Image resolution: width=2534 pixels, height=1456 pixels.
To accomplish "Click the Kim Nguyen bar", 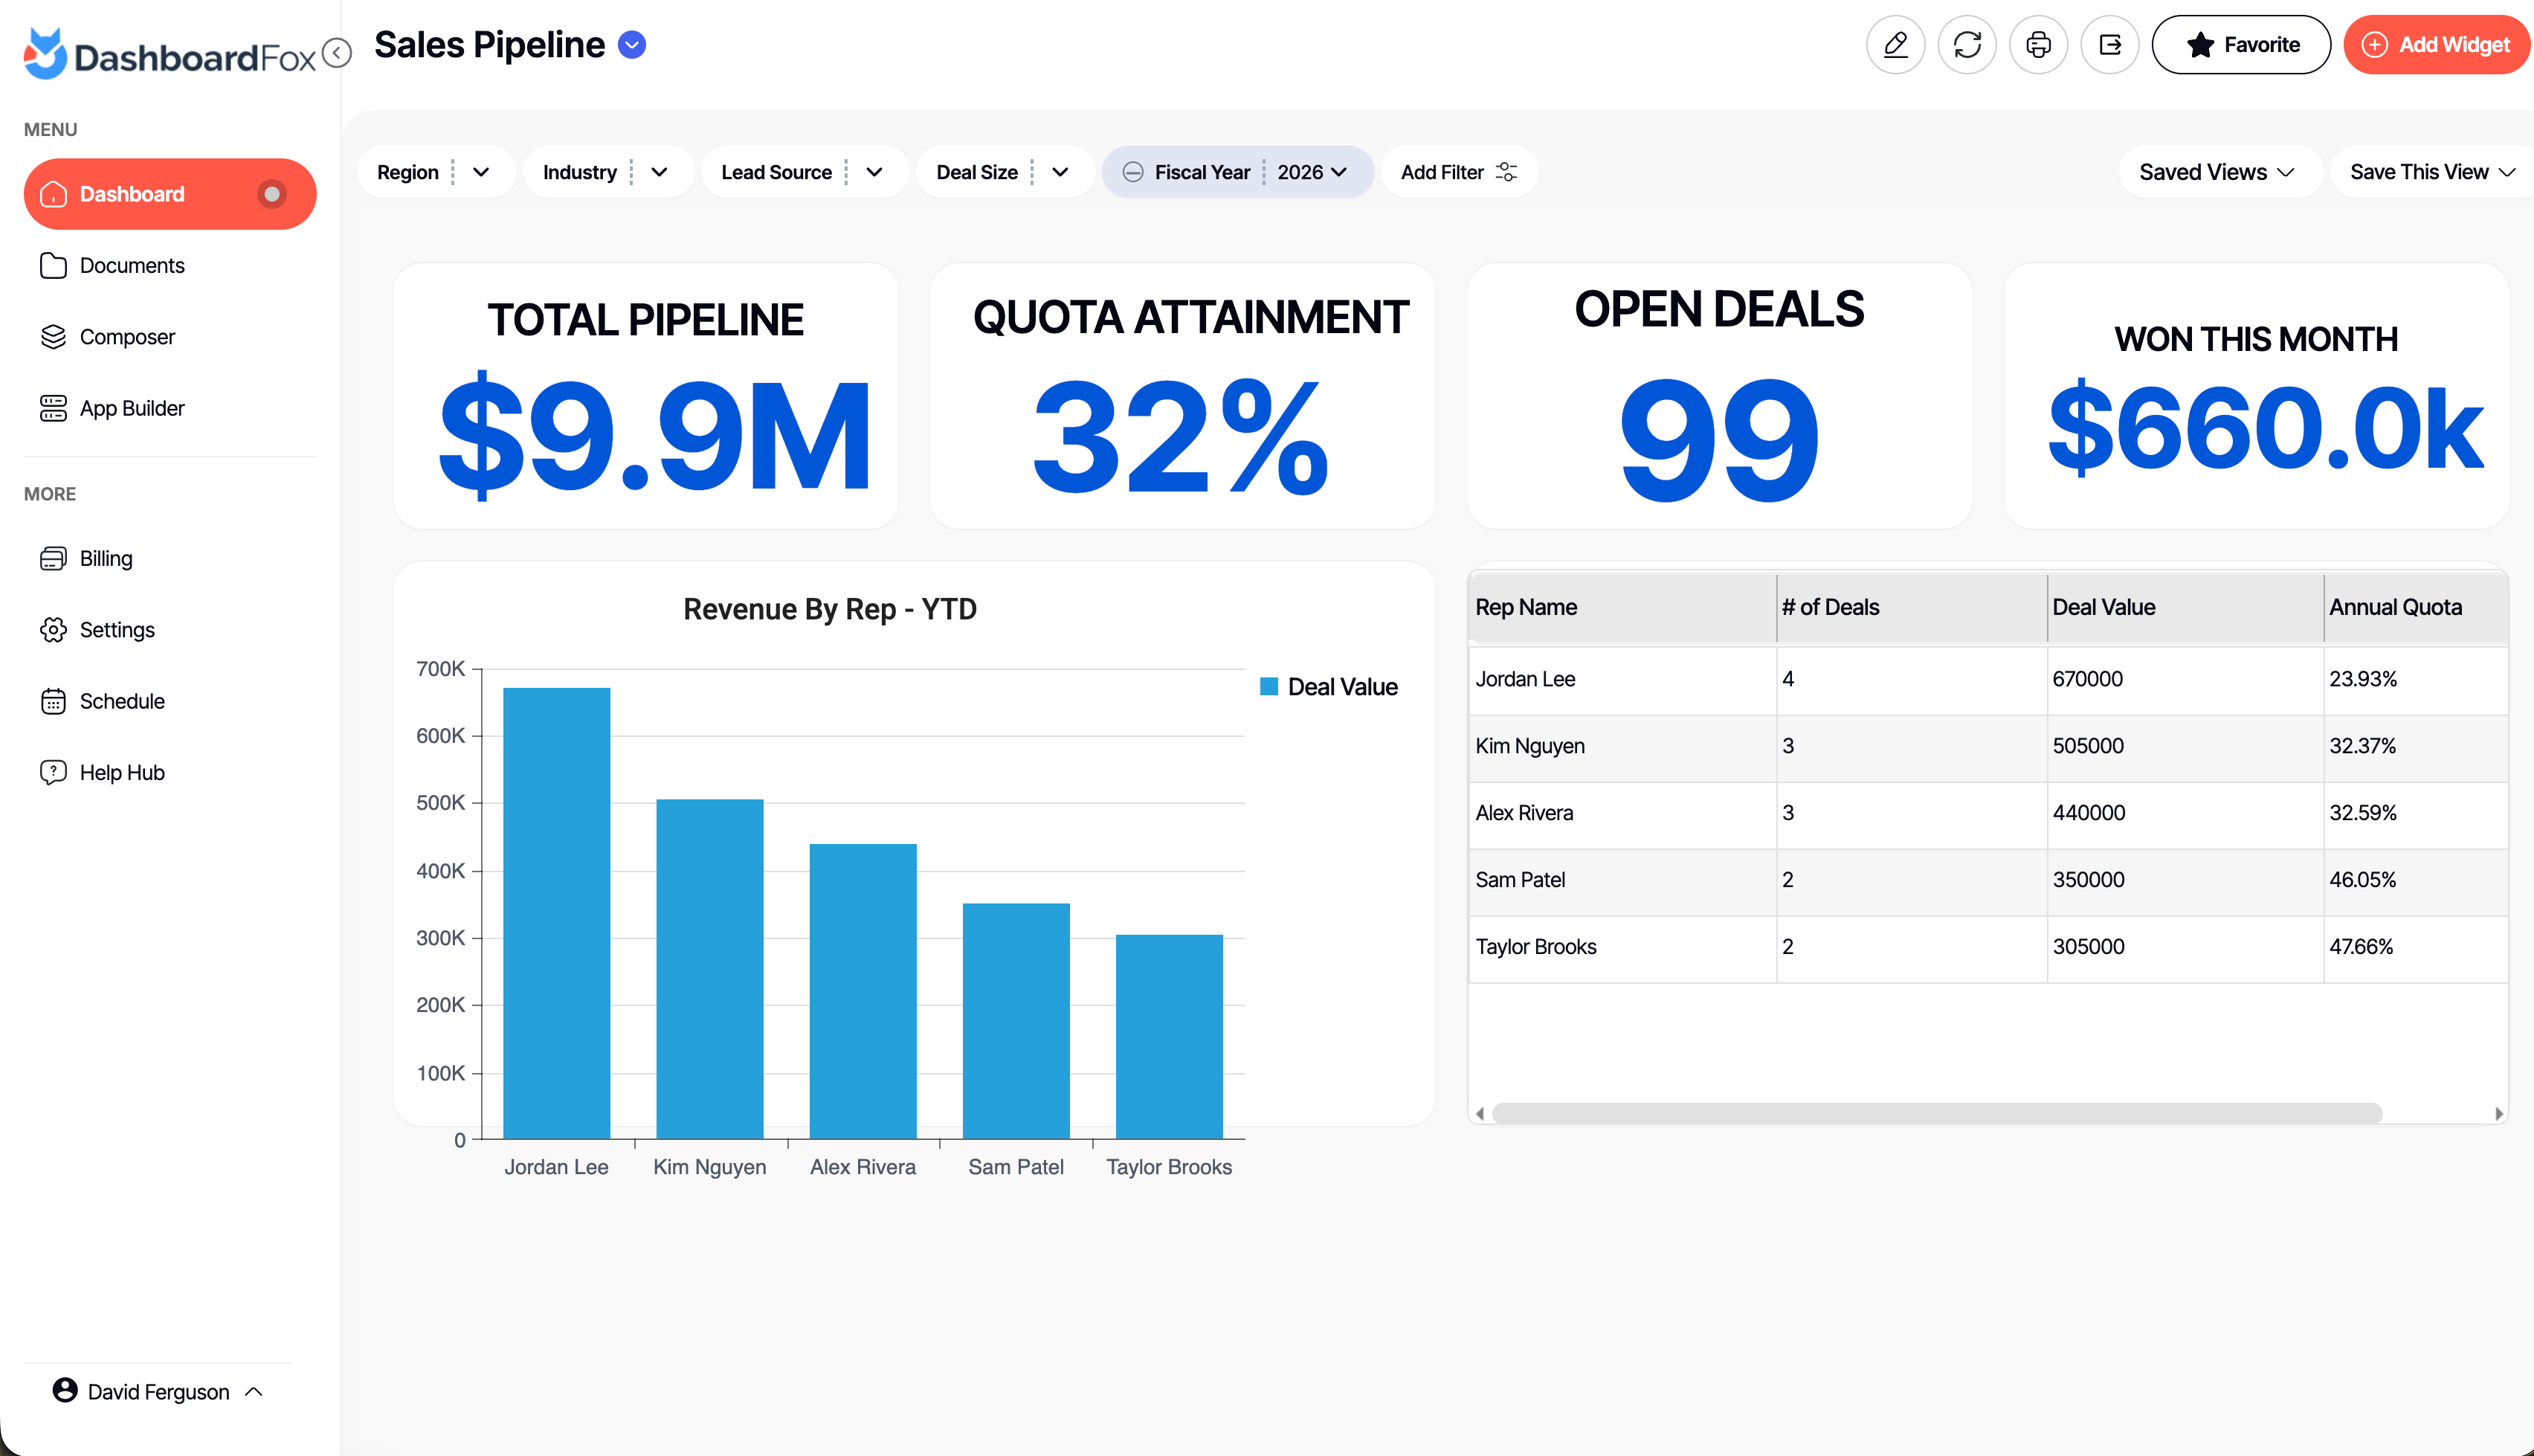I will click(x=710, y=969).
